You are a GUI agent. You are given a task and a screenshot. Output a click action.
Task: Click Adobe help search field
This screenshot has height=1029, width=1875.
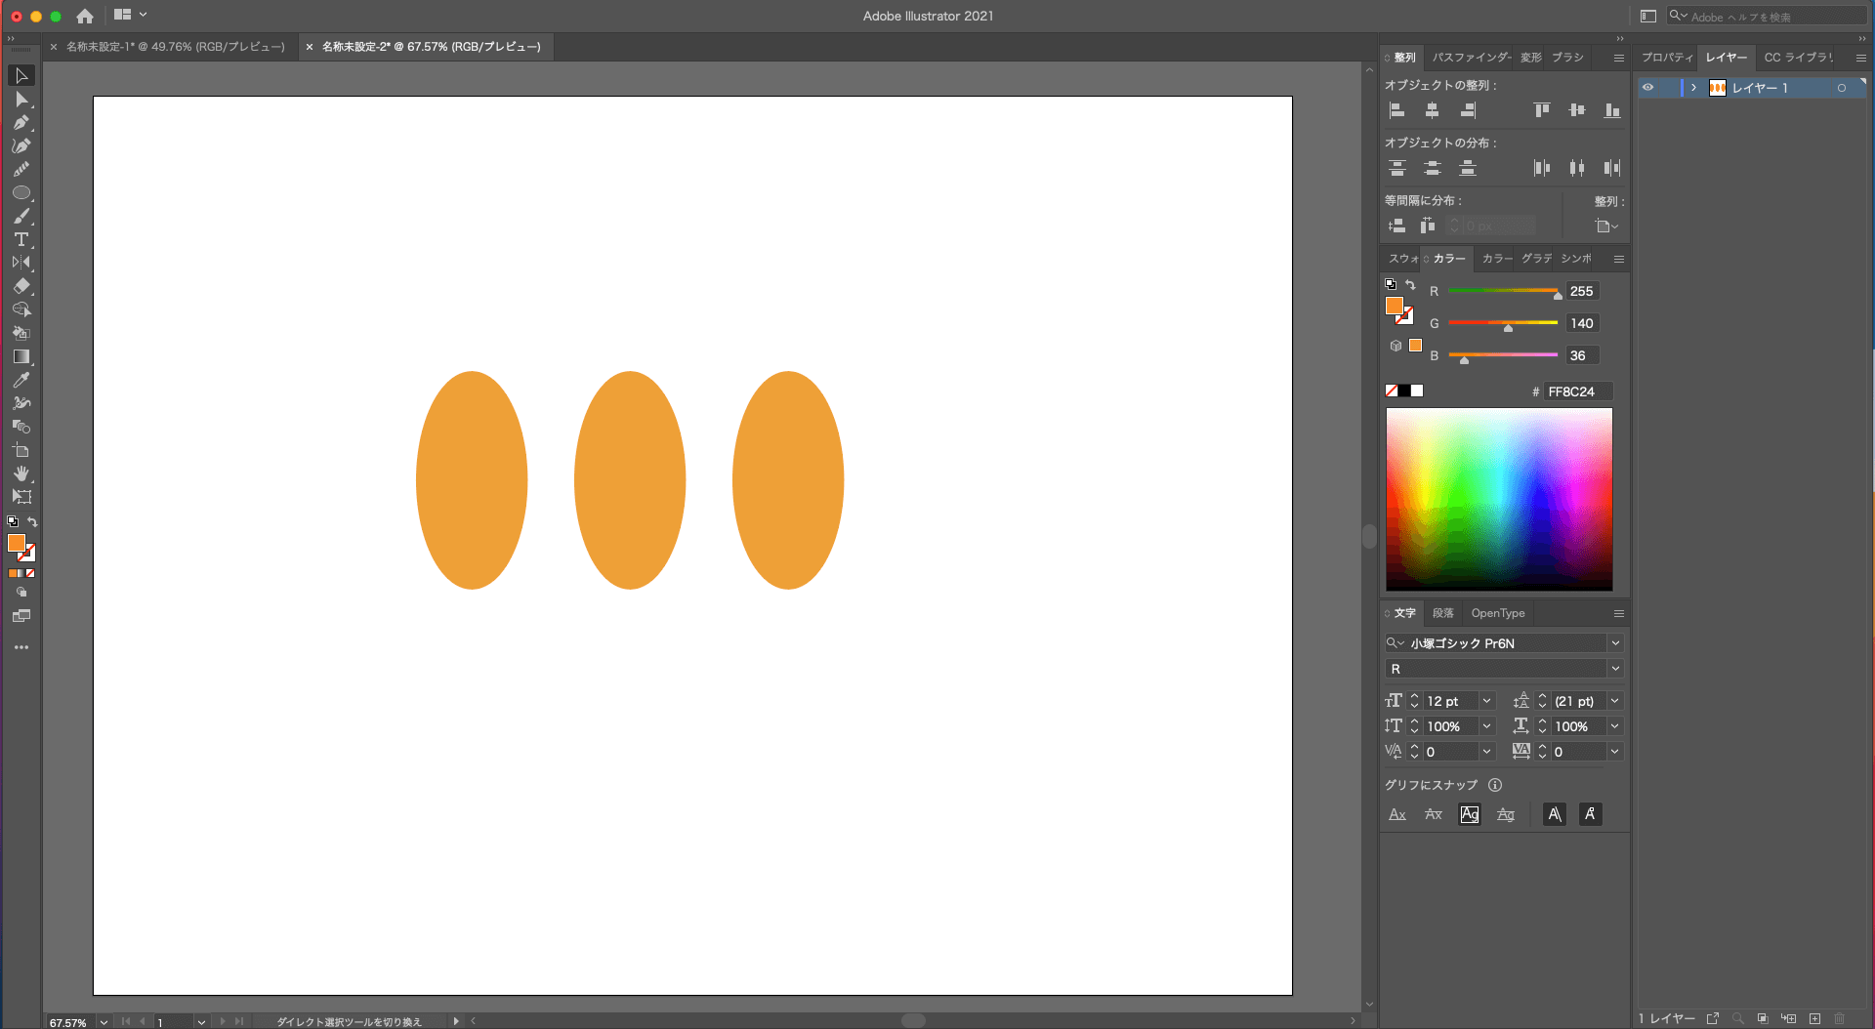(x=1766, y=17)
